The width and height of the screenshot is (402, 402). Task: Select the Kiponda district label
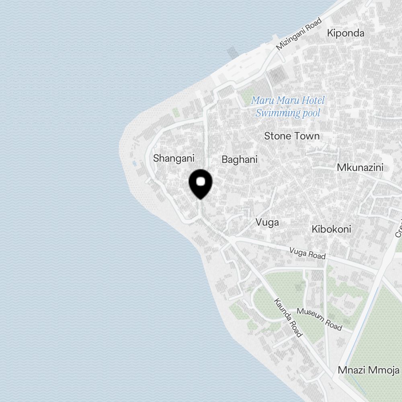346,33
